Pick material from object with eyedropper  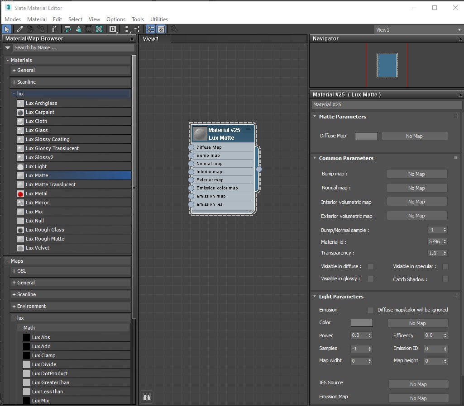click(20, 29)
